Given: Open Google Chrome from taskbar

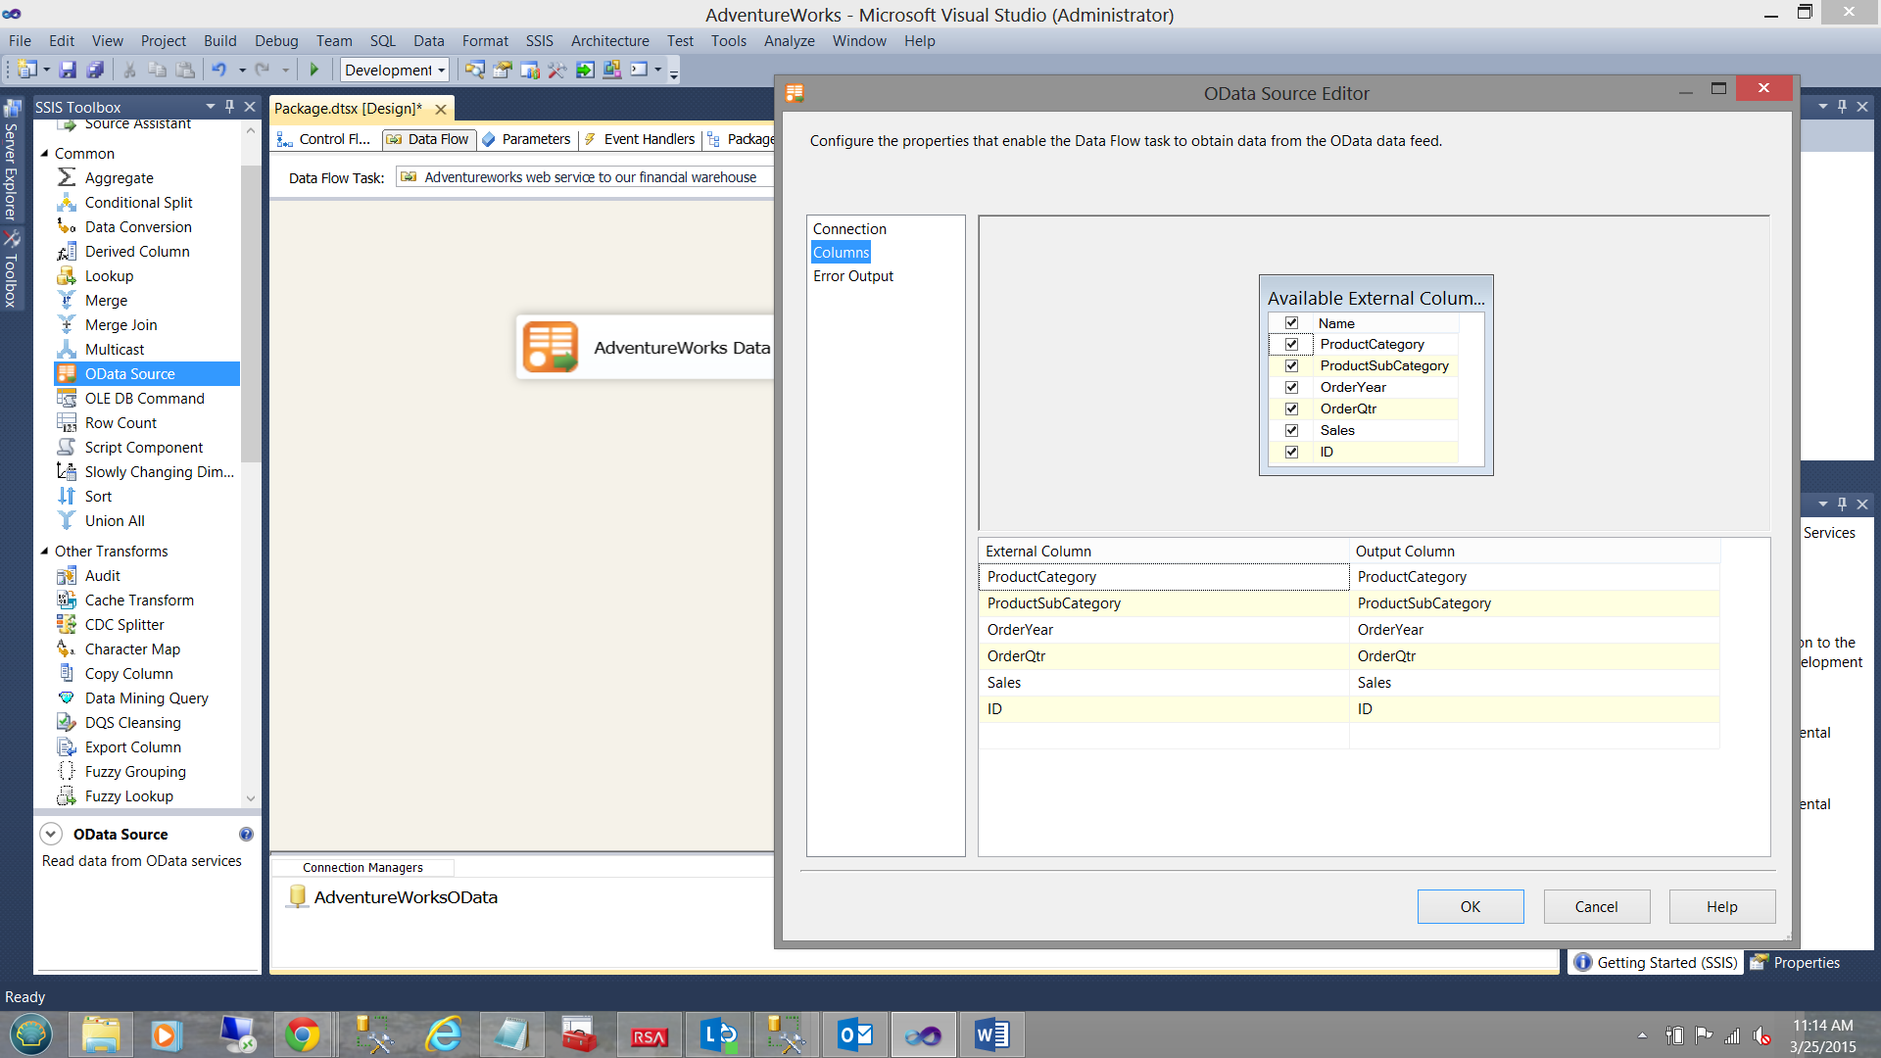Looking at the screenshot, I should pos(302,1034).
